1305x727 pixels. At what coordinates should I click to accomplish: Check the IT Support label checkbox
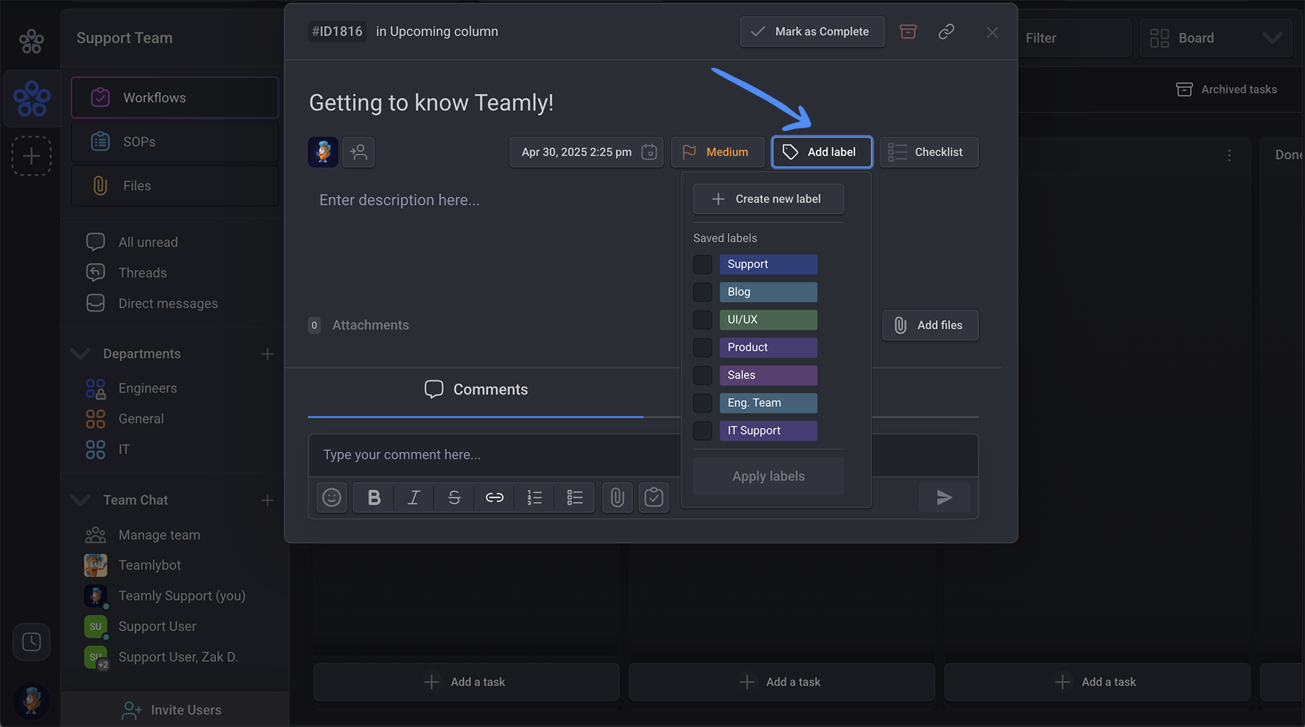702,431
